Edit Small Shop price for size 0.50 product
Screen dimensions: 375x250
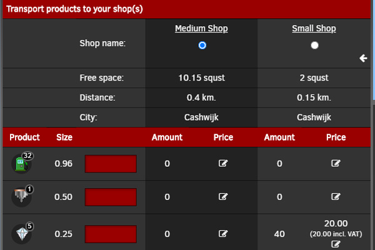coord(336,197)
